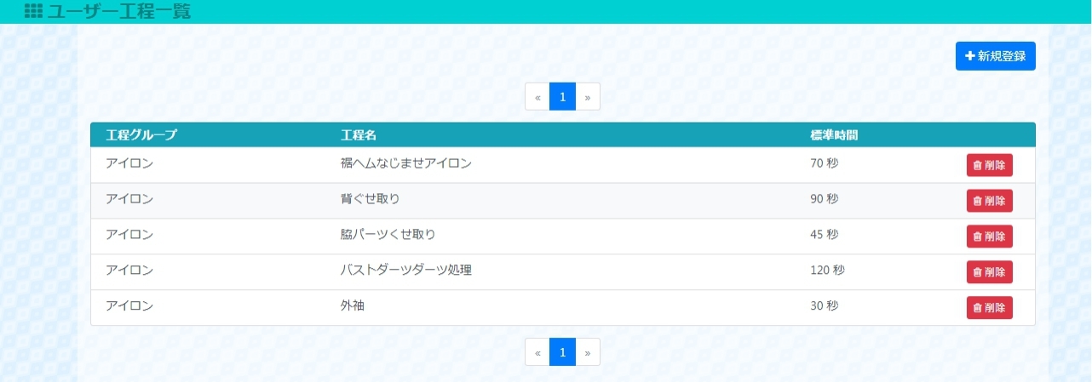Delete the 脇パーツくせ取り row
This screenshot has height=382, width=1092.
click(989, 237)
